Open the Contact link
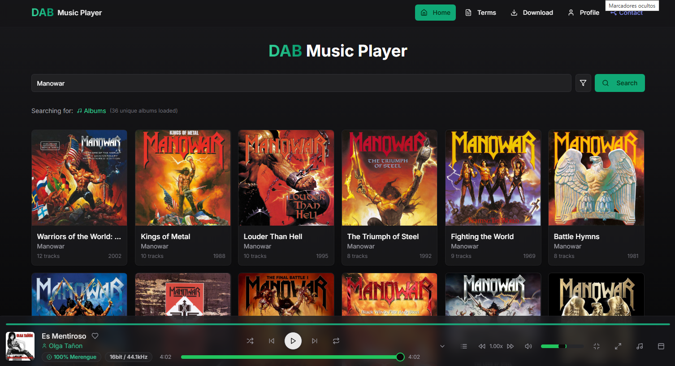The width and height of the screenshot is (675, 366). (x=627, y=13)
